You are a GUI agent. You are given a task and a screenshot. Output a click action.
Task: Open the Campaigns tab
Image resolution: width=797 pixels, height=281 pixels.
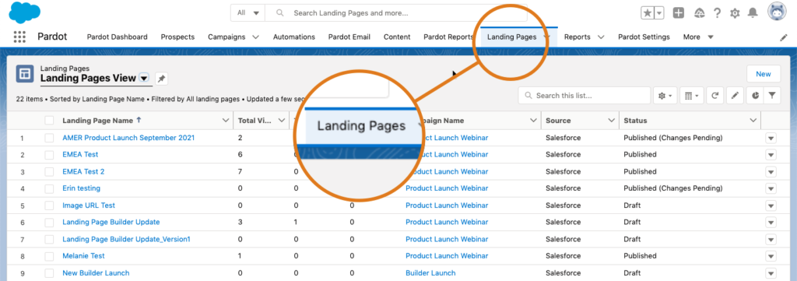(226, 37)
